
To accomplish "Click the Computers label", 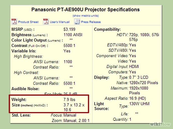I will click(x=118, y=72).
